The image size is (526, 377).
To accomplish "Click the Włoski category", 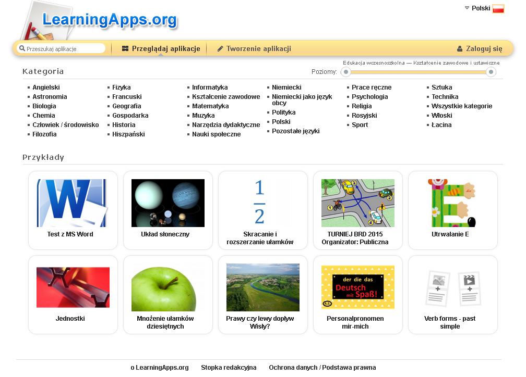I will point(441,115).
